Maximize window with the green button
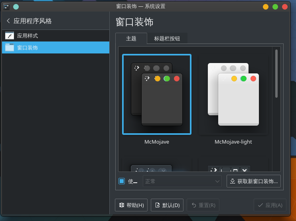 [x=275, y=7]
